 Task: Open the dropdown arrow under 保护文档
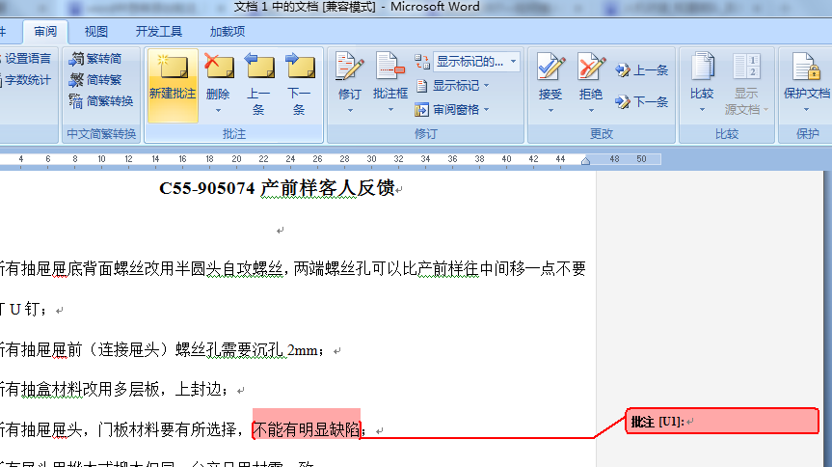806,110
